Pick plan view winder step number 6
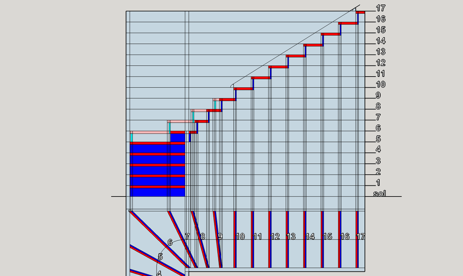This screenshot has width=463, height=276. [x=170, y=243]
